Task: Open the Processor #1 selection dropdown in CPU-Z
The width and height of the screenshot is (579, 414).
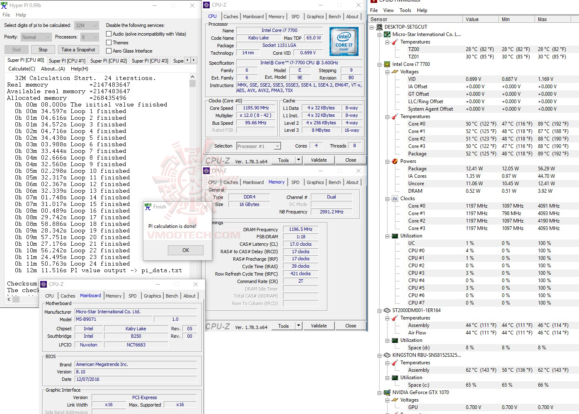Action: tap(259, 146)
